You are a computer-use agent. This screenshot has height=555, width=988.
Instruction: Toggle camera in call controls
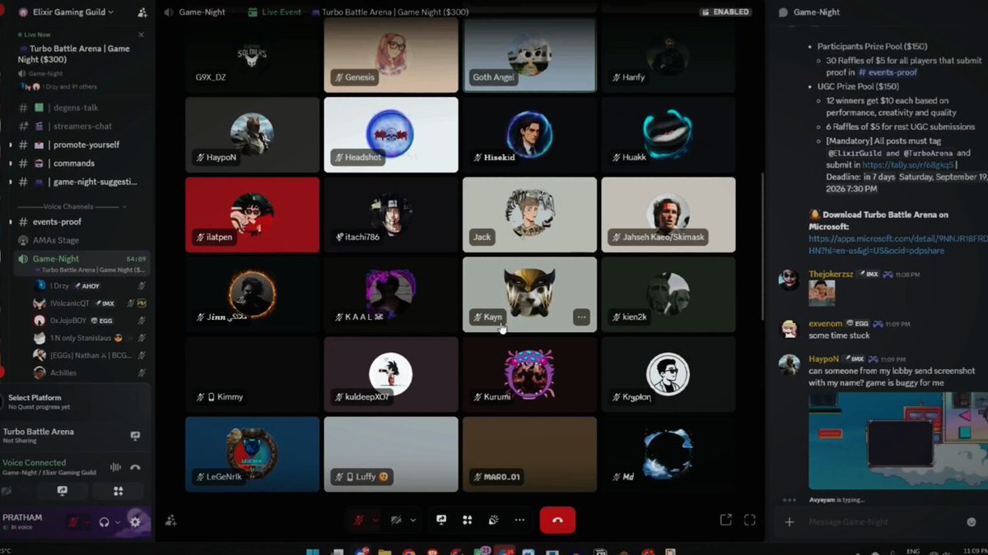(x=396, y=520)
